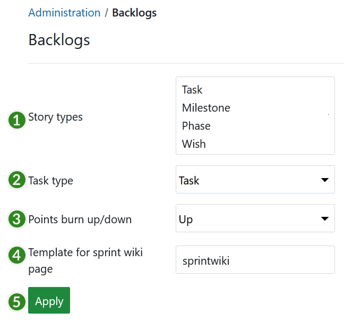The image size is (344, 329).
Task: Click the Points burn up/down label
Action: pyautogui.click(x=80, y=220)
